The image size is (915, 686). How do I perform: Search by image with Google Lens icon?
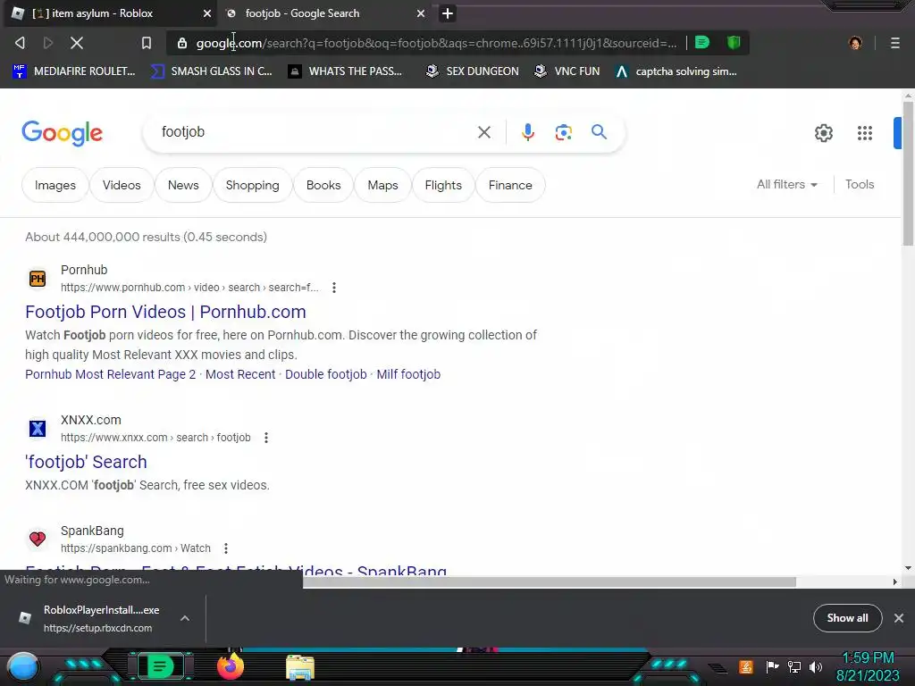(x=563, y=132)
